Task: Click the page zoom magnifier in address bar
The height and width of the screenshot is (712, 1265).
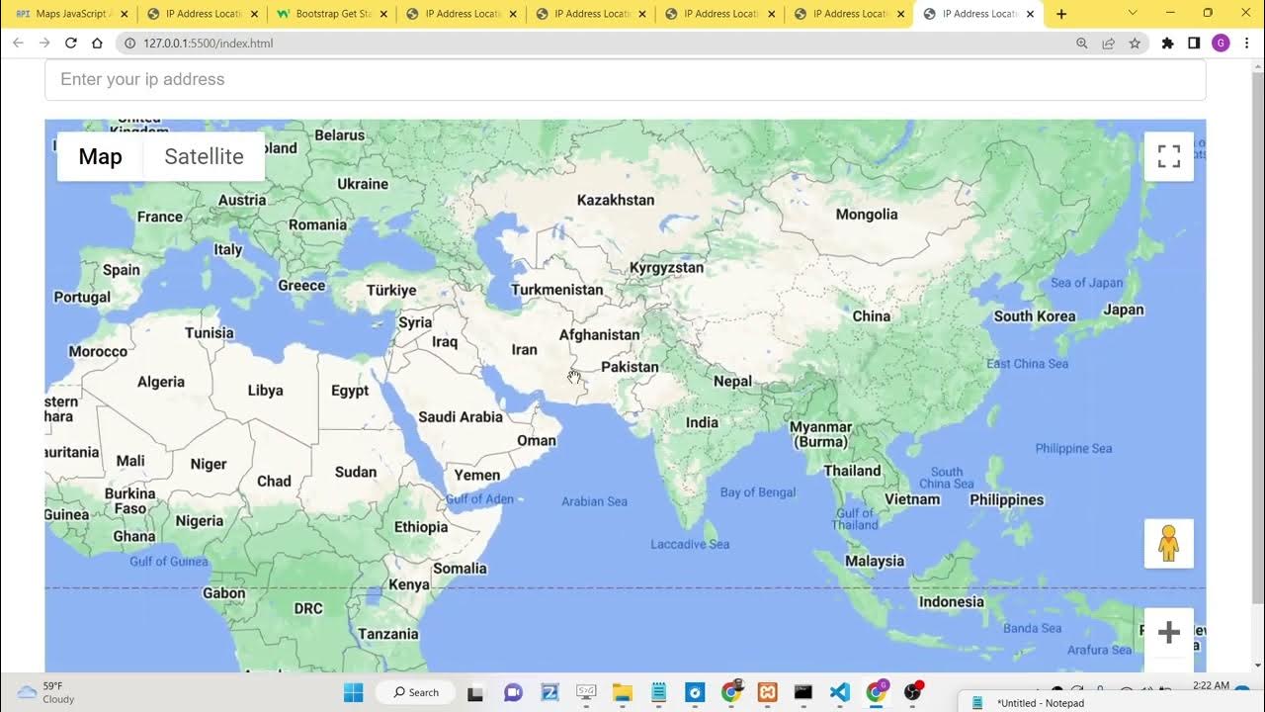Action: pos(1082,44)
